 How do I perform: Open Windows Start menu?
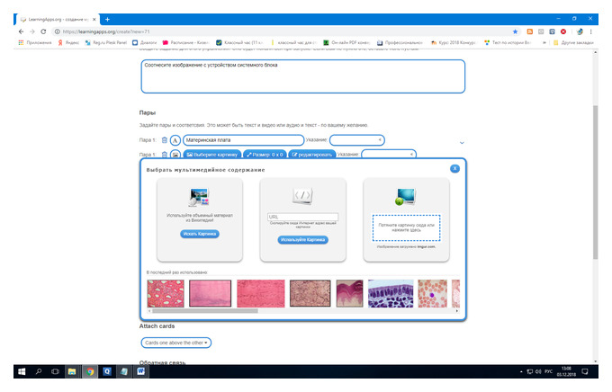point(22,371)
